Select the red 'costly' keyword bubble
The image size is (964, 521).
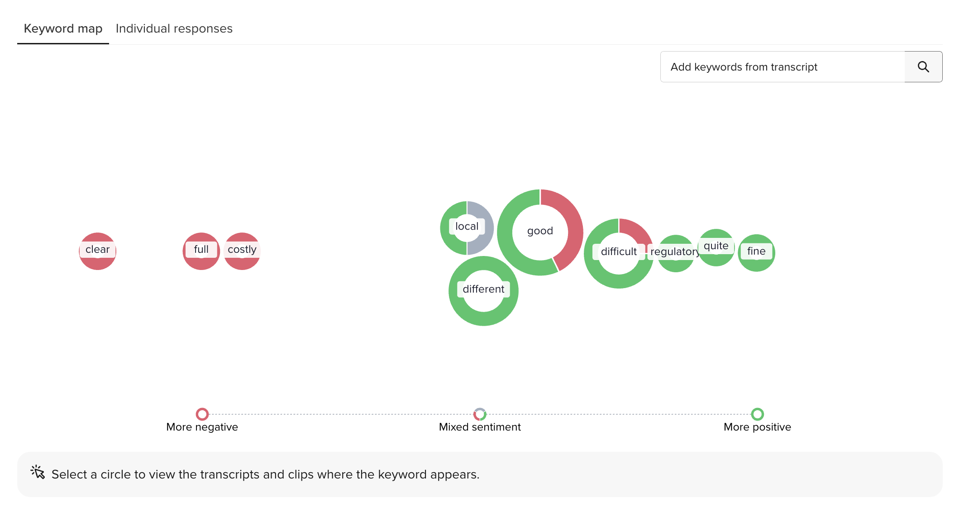[x=242, y=250]
